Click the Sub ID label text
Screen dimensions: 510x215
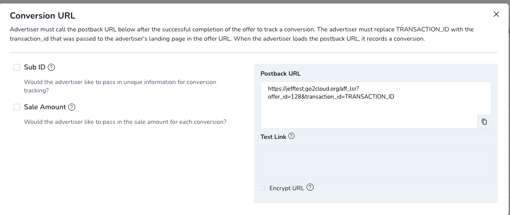(x=35, y=67)
